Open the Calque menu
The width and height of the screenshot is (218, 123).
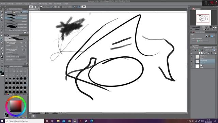click(27, 4)
